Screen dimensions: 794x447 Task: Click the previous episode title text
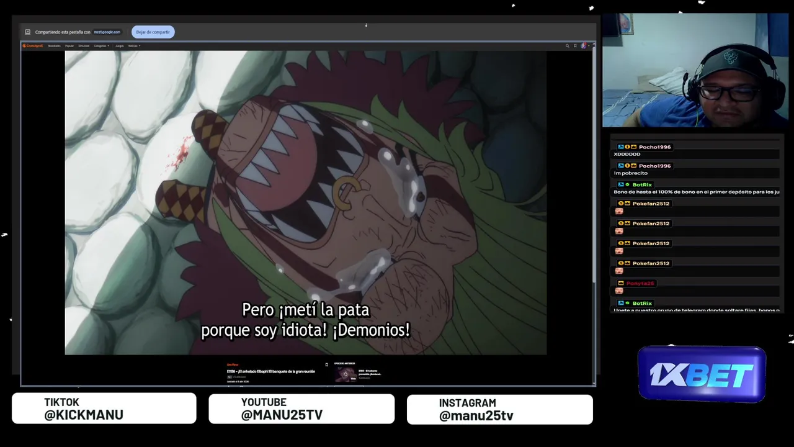pyautogui.click(x=370, y=372)
